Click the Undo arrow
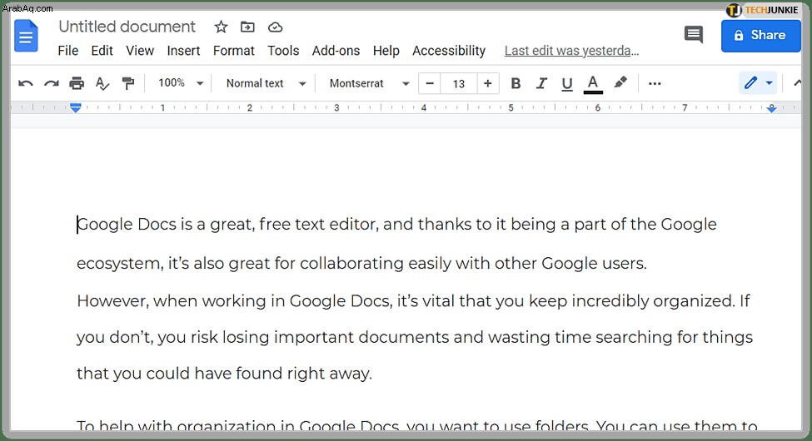Image resolution: width=812 pixels, height=441 pixels. point(25,83)
